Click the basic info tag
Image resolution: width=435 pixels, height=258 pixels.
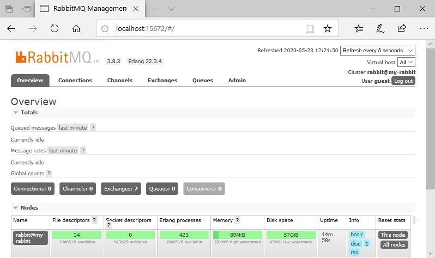(357, 235)
